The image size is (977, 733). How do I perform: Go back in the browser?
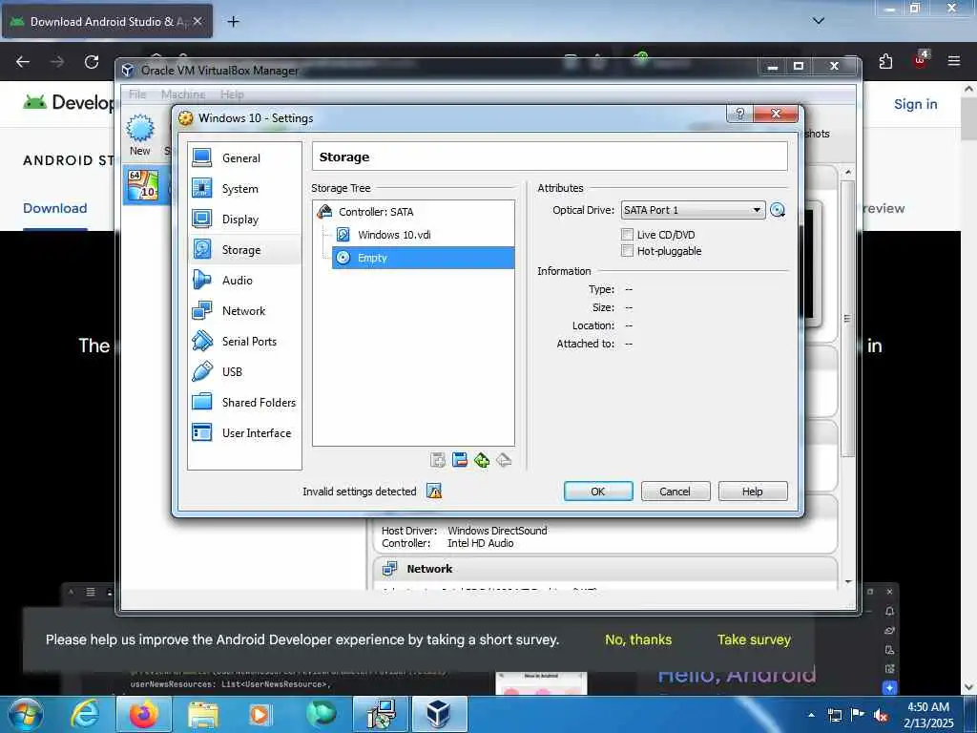(x=23, y=61)
